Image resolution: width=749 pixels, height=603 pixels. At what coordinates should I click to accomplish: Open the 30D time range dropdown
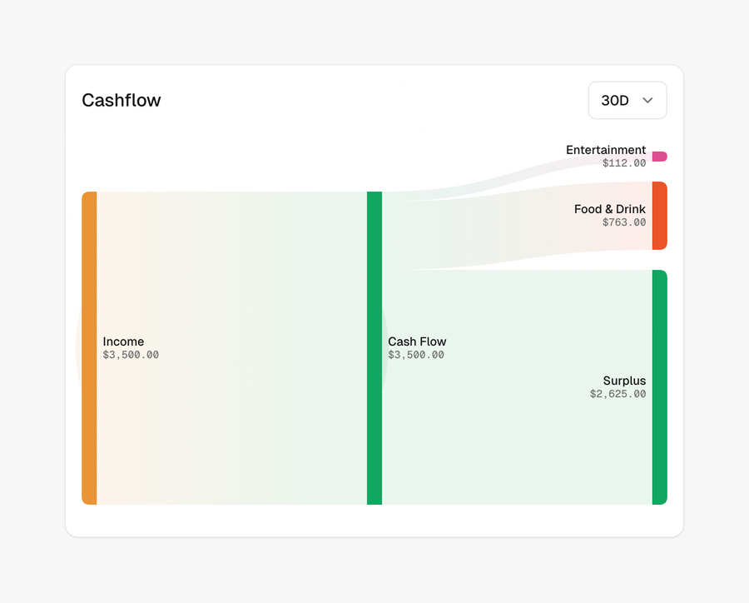coord(627,100)
